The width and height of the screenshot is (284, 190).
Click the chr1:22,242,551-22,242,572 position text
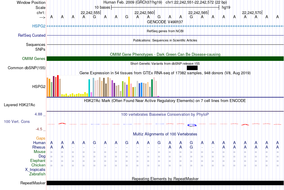click(196, 2)
